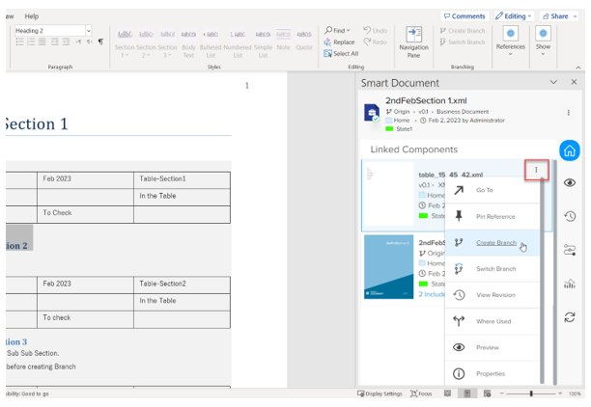Open more options for 2ndFebSection 1.xml
591x407 pixels.
pyautogui.click(x=569, y=113)
